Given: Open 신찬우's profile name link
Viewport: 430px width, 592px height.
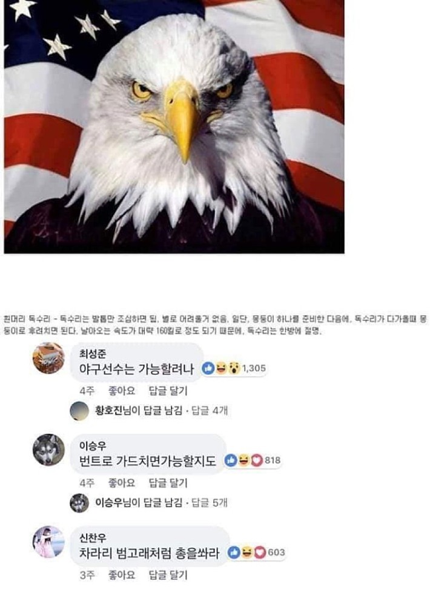Looking at the screenshot, I should point(93,537).
